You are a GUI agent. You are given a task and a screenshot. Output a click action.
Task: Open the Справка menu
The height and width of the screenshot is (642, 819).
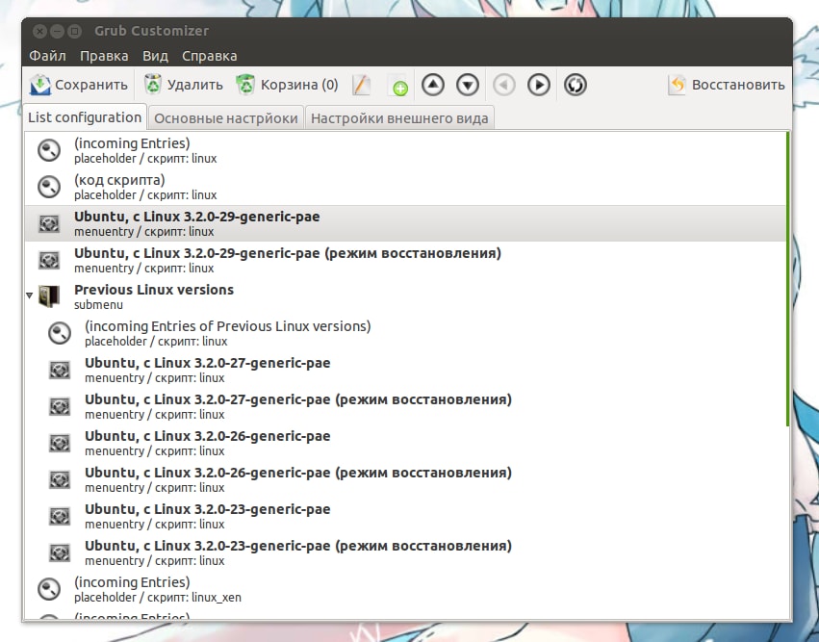pos(210,56)
